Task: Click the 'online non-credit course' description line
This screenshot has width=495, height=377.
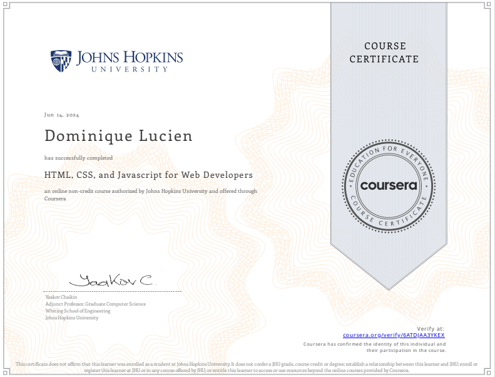Action: click(x=150, y=191)
